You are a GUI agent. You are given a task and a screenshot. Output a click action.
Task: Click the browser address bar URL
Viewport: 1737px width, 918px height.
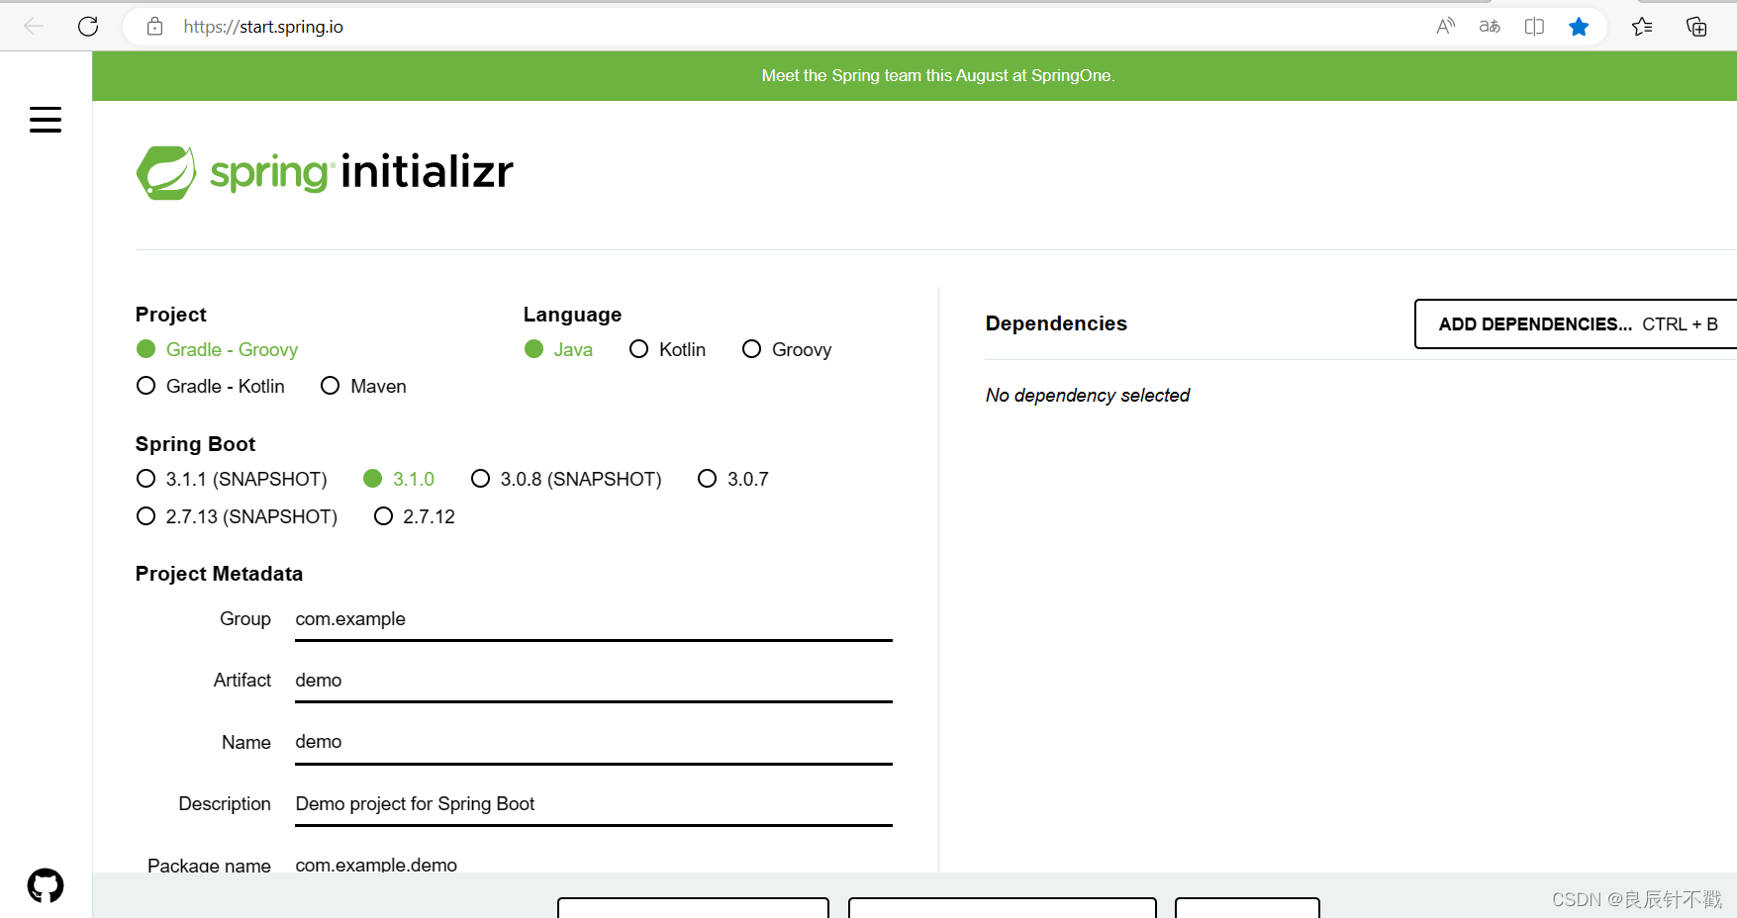tap(263, 27)
